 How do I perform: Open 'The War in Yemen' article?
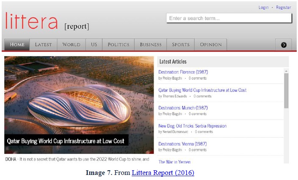(174, 162)
